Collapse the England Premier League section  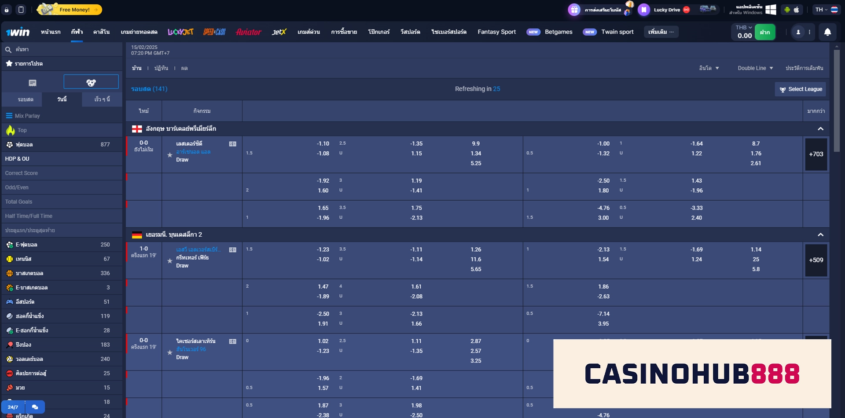pos(820,129)
